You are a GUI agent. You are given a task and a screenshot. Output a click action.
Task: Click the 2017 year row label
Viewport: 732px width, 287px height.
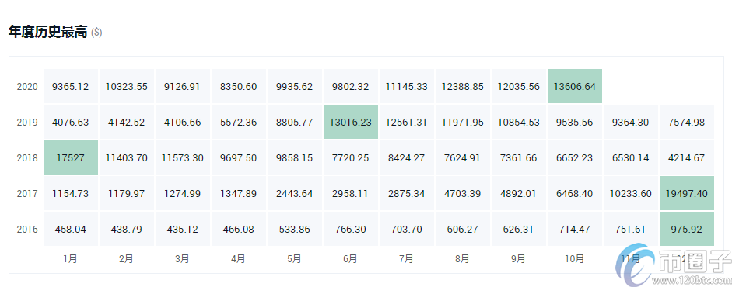tap(27, 193)
